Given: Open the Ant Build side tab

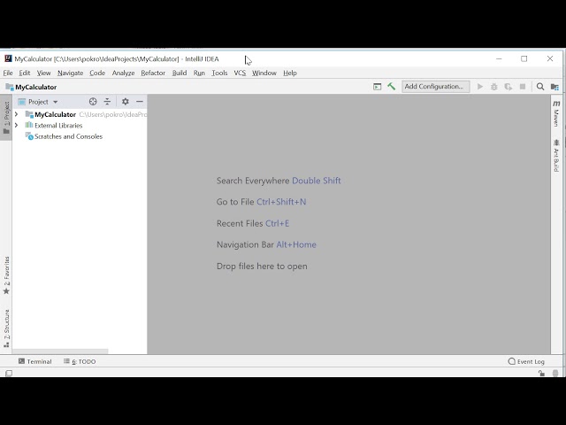Looking at the screenshot, I should [x=556, y=156].
